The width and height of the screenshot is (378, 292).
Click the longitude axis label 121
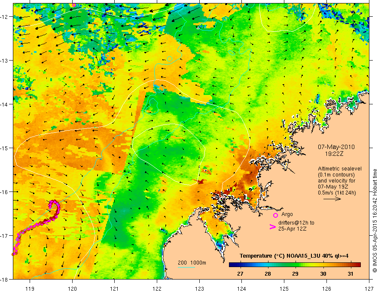click(x=114, y=289)
